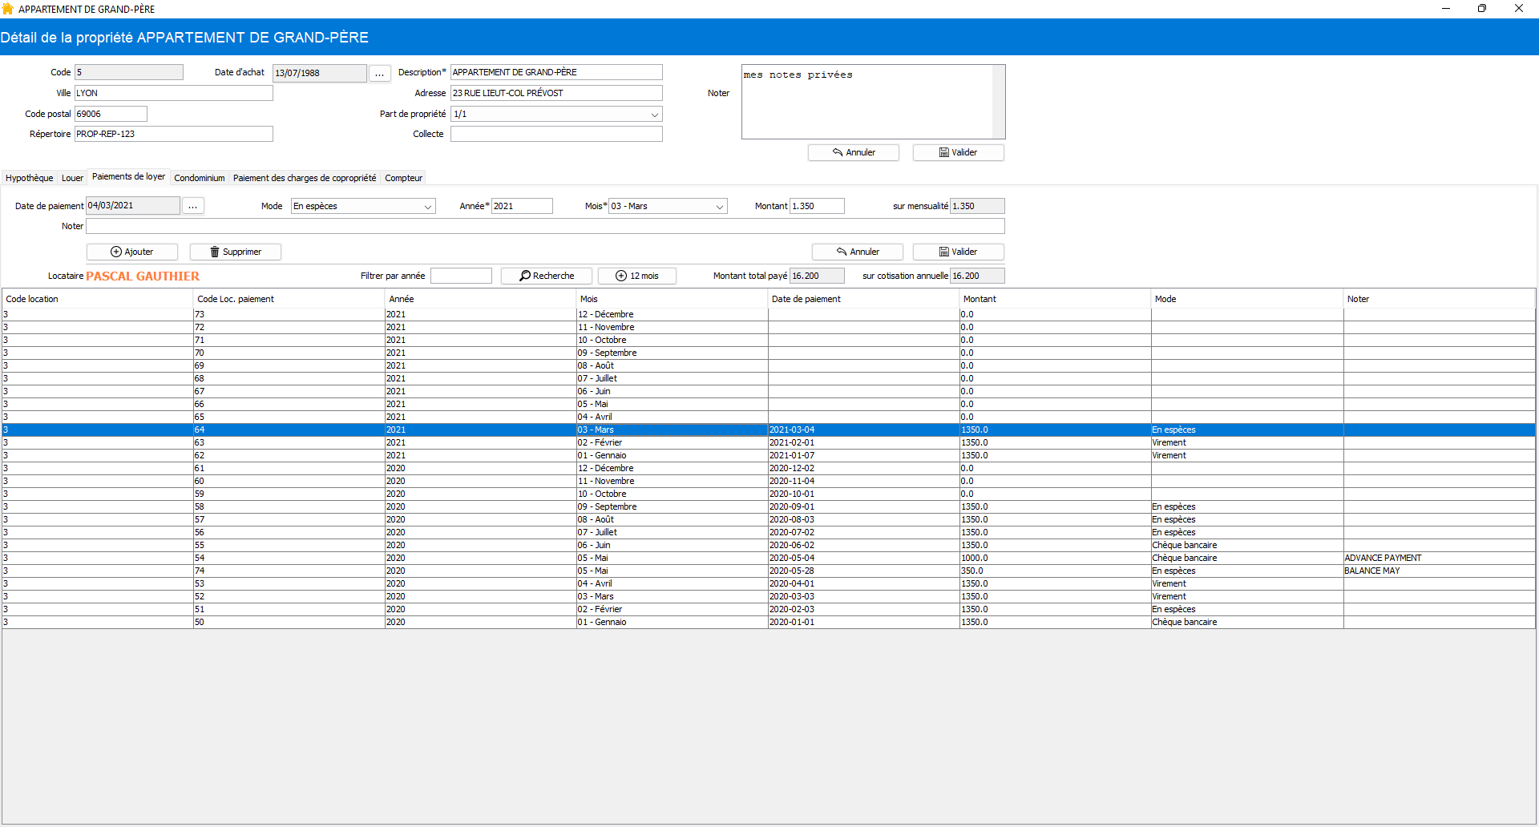This screenshot has height=827, width=1539.
Task: Click the Recherche search button
Action: click(547, 276)
